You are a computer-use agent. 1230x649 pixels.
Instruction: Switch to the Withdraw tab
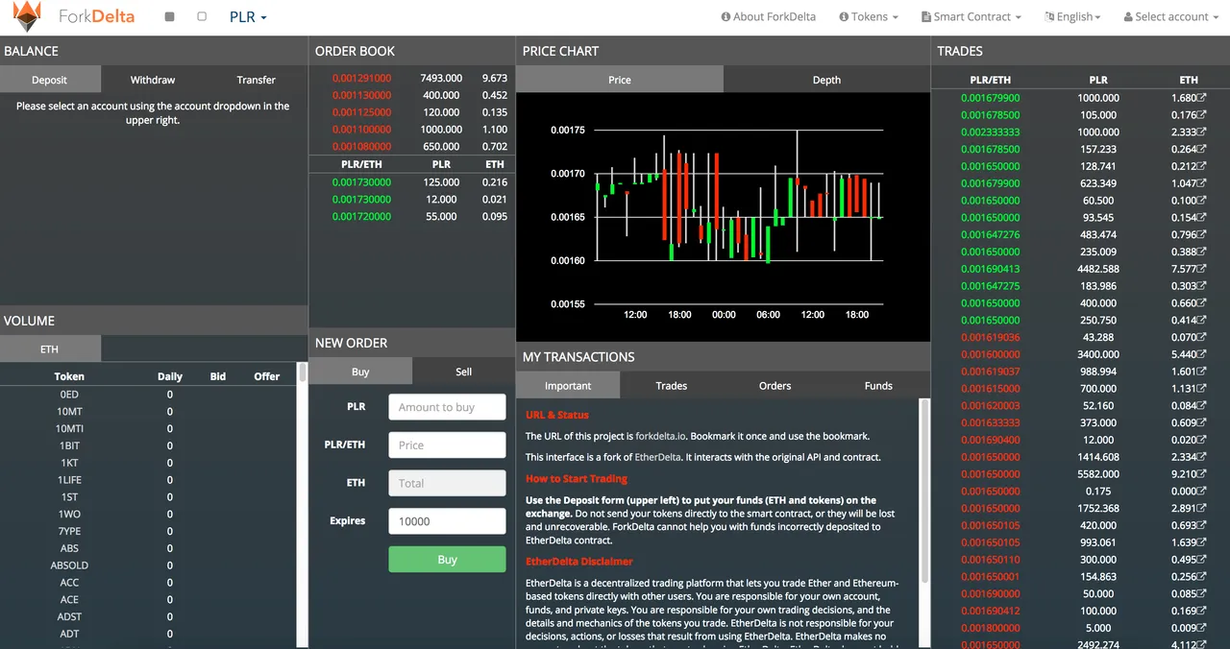tap(153, 80)
